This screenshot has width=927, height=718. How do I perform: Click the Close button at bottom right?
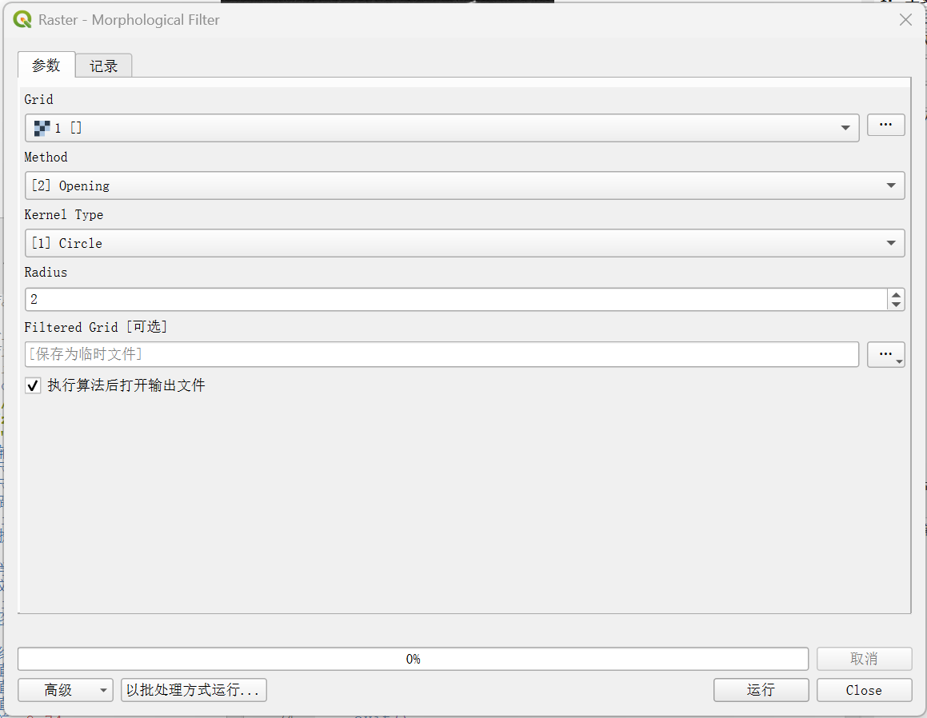click(x=864, y=690)
